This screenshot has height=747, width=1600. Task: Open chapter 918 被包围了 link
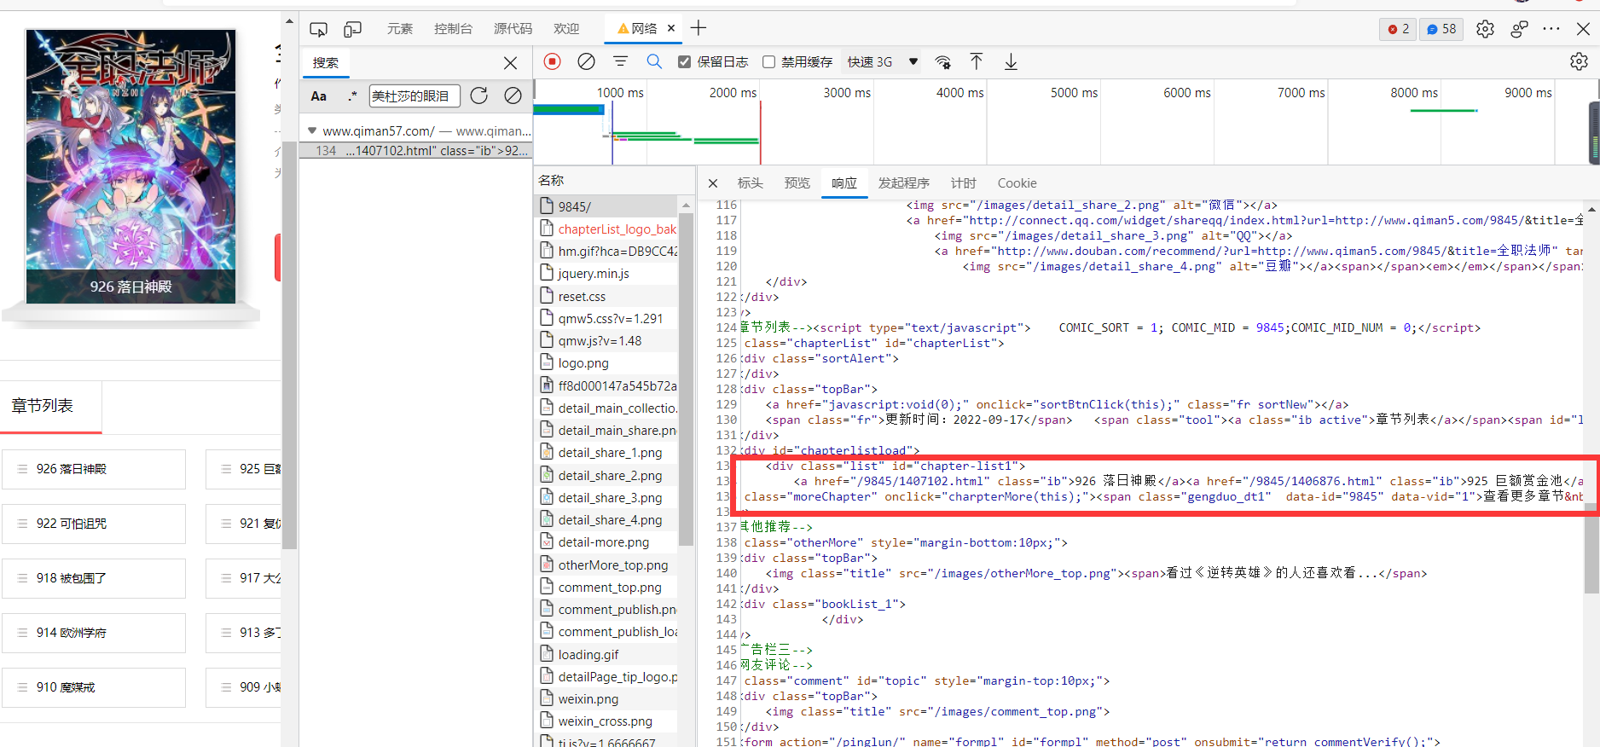[x=94, y=578]
